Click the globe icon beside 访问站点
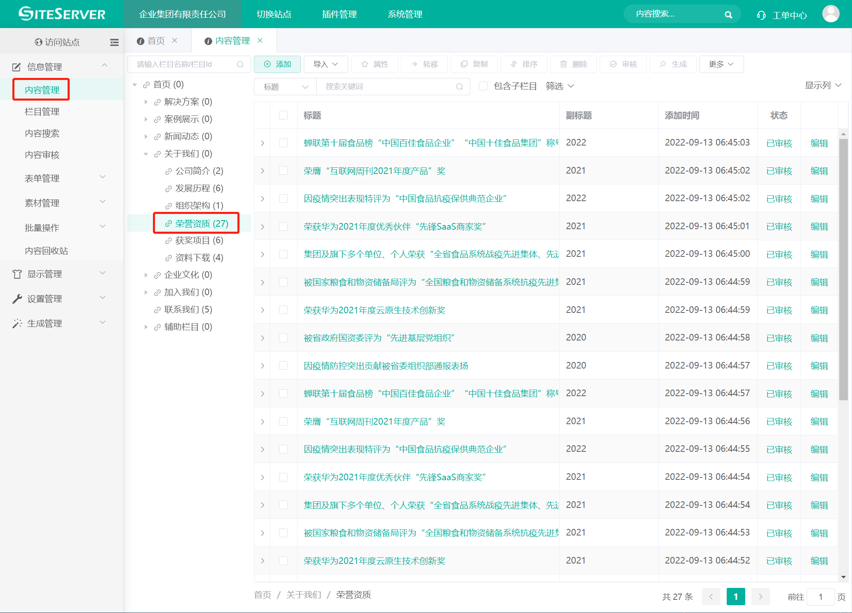This screenshot has height=613, width=852. point(38,42)
